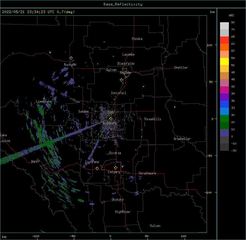Click the Cochrane city label
The width and height of the screenshot is (246, 240).
pyautogui.click(x=92, y=162)
